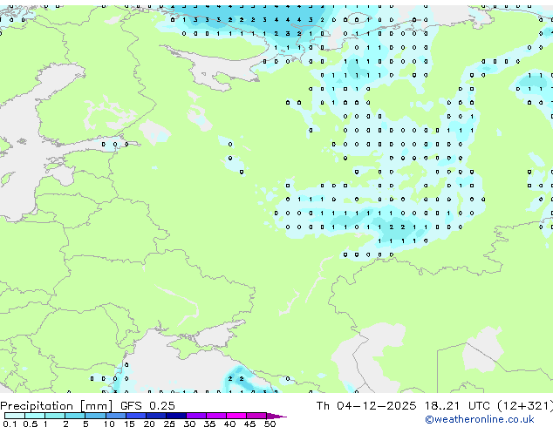The image size is (553, 427).
Task: Click the 25–30 mm navy legend swatch
Action: 176,416
